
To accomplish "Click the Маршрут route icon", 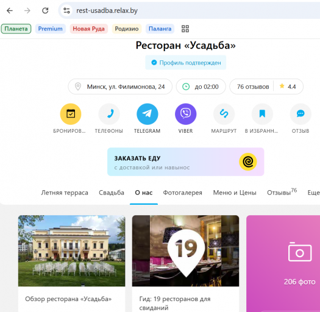I will tap(224, 114).
